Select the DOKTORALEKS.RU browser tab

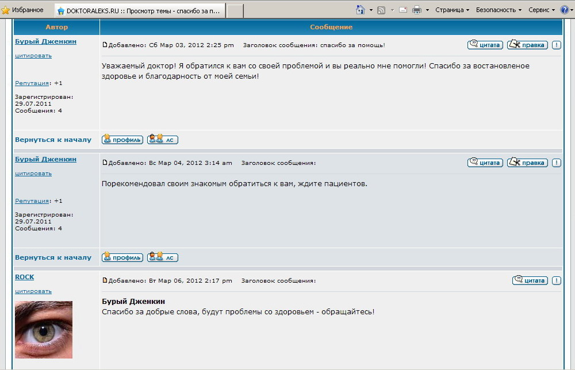point(139,10)
